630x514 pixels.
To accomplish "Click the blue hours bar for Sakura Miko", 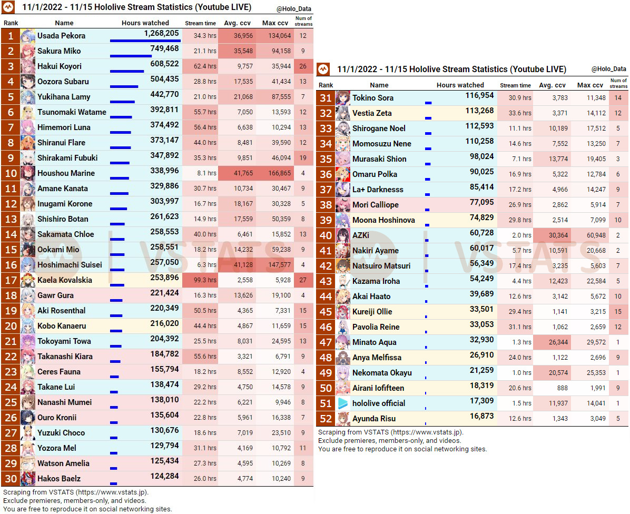I will tap(131, 56).
